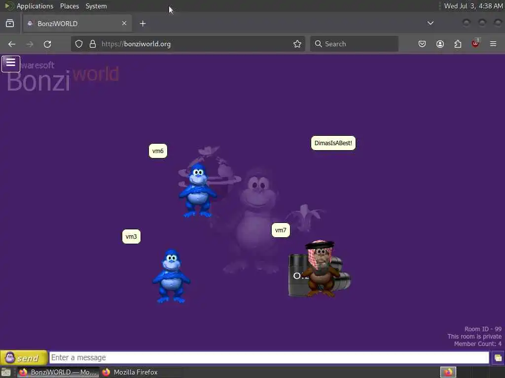The image size is (505, 378).
Task: Click the Room ID - 99 text
Action: (483, 329)
